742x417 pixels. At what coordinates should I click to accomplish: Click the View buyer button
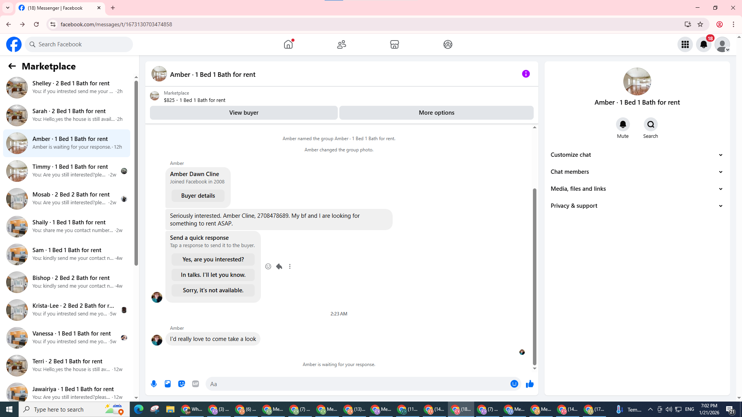pyautogui.click(x=243, y=113)
